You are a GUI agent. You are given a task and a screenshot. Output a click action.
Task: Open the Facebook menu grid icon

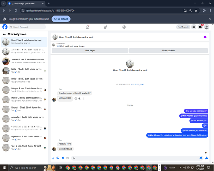[194, 27]
